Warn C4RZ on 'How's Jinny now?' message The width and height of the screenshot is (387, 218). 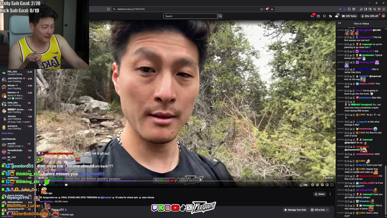click(x=351, y=213)
